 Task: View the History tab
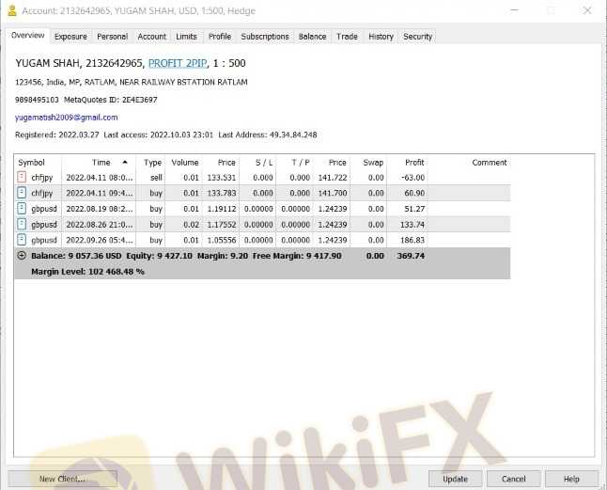tap(381, 37)
